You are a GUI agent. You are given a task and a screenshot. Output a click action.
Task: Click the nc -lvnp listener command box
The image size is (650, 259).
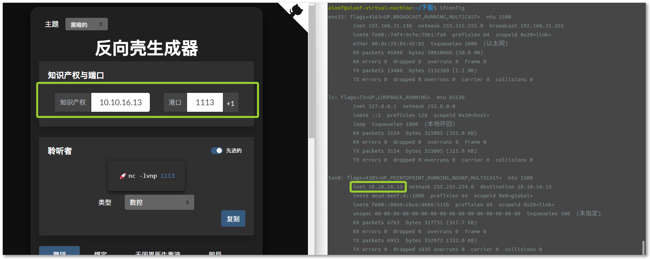(146, 176)
